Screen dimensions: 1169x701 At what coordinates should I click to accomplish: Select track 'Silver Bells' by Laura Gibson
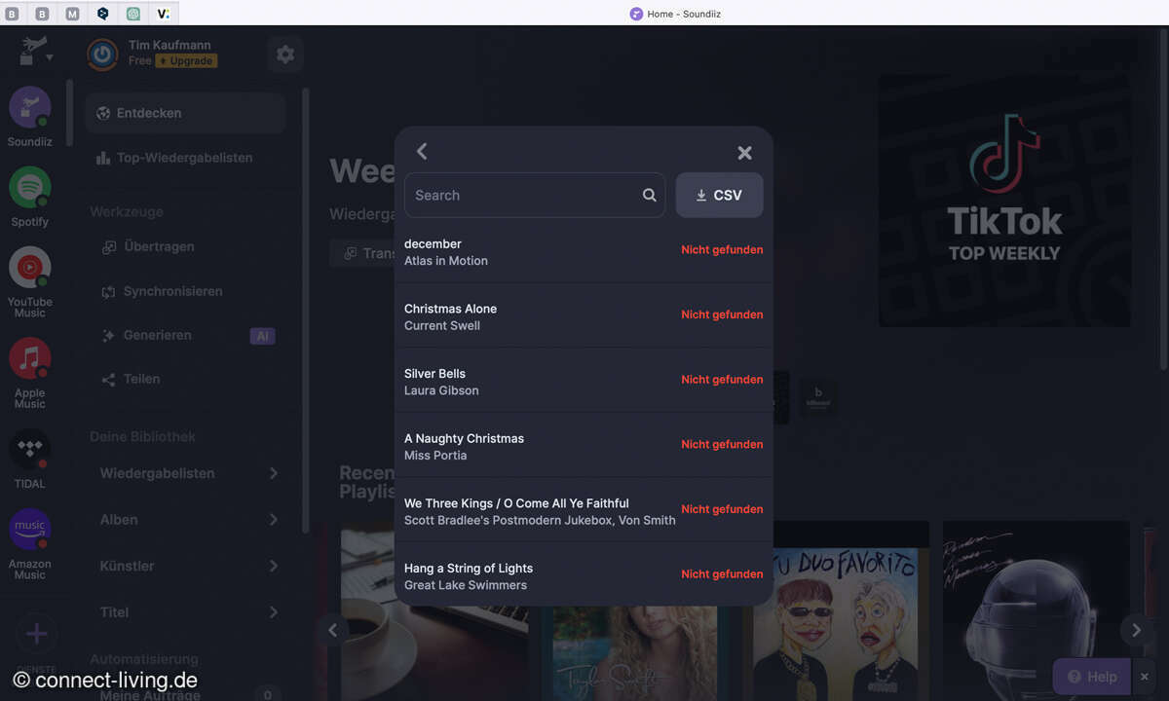584,382
